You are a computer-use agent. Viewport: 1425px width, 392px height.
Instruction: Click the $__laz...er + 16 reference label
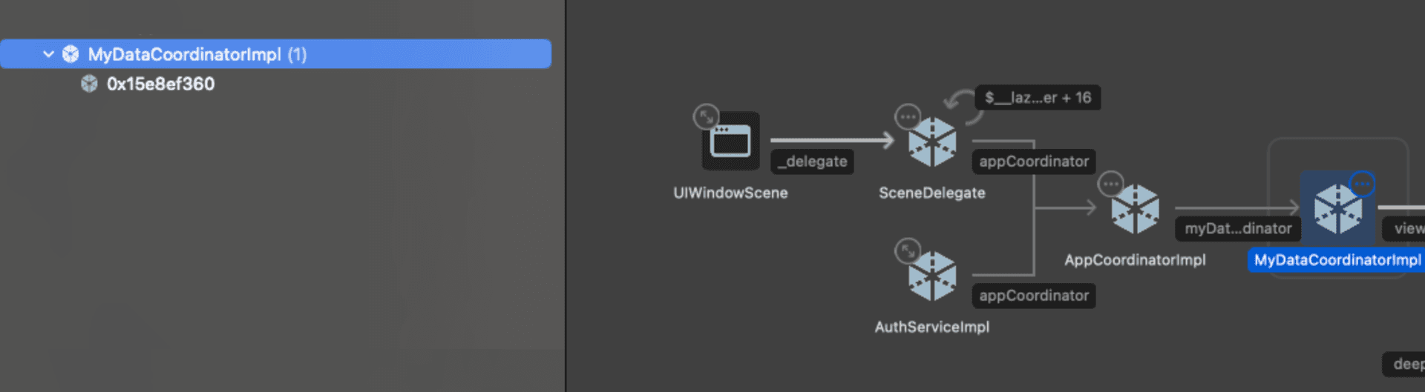(1037, 98)
